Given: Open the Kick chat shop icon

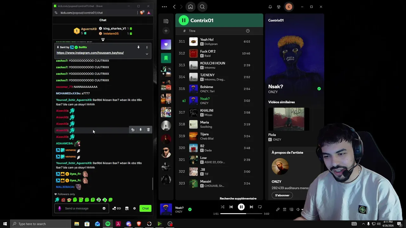Looking at the screenshot, I should coord(127,208).
